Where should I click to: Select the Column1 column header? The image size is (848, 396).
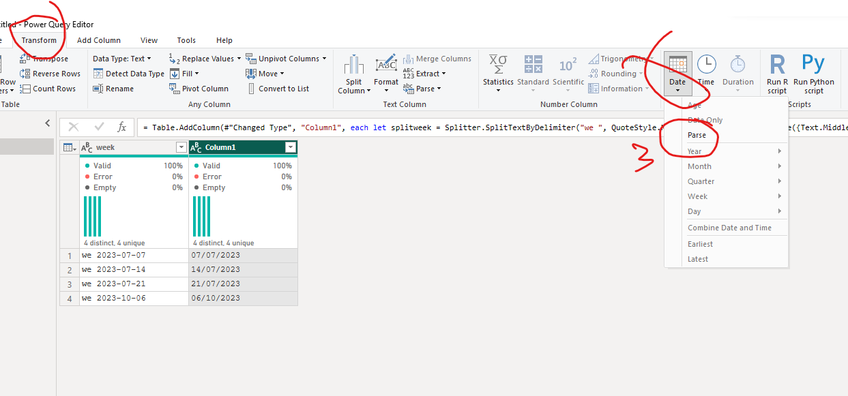pos(243,147)
